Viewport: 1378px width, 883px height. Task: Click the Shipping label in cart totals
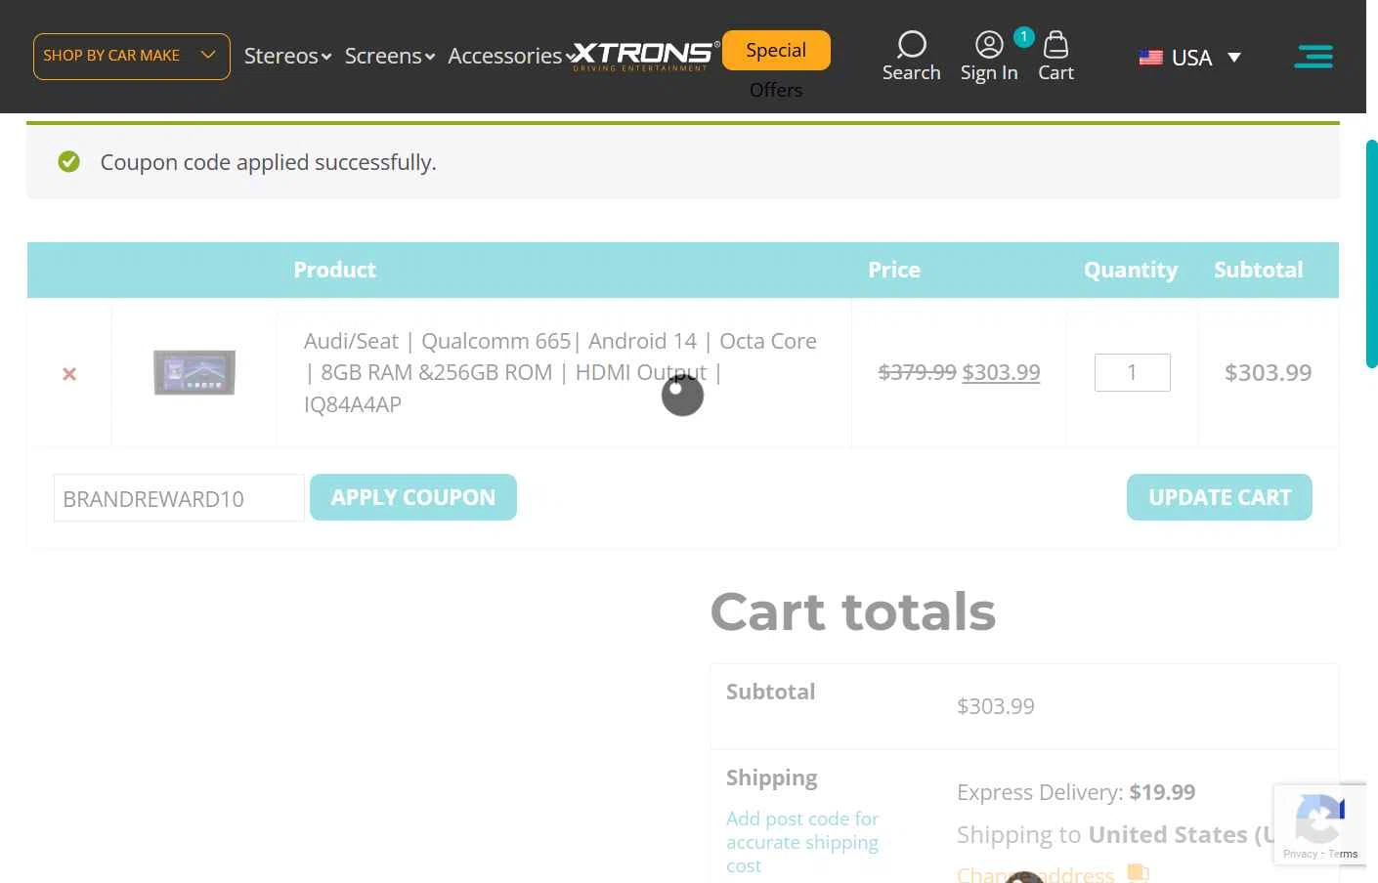coord(771,778)
